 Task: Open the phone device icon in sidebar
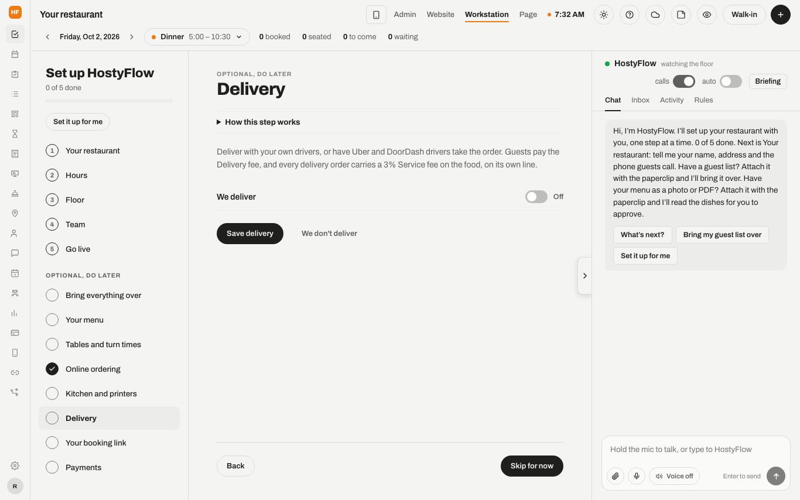coord(15,353)
